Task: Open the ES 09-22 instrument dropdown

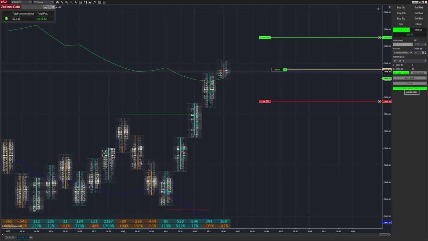Action: [x=21, y=2]
